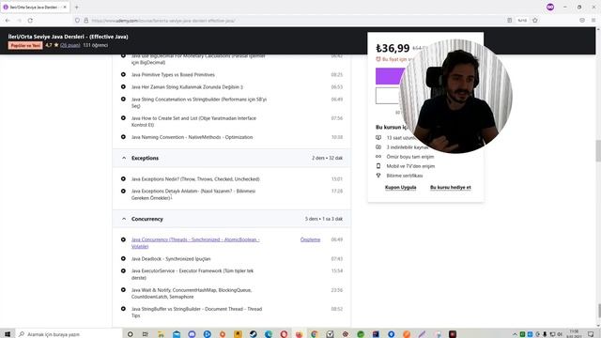Open the Windows Start menu
This screenshot has height=338, width=601.
coord(8,334)
